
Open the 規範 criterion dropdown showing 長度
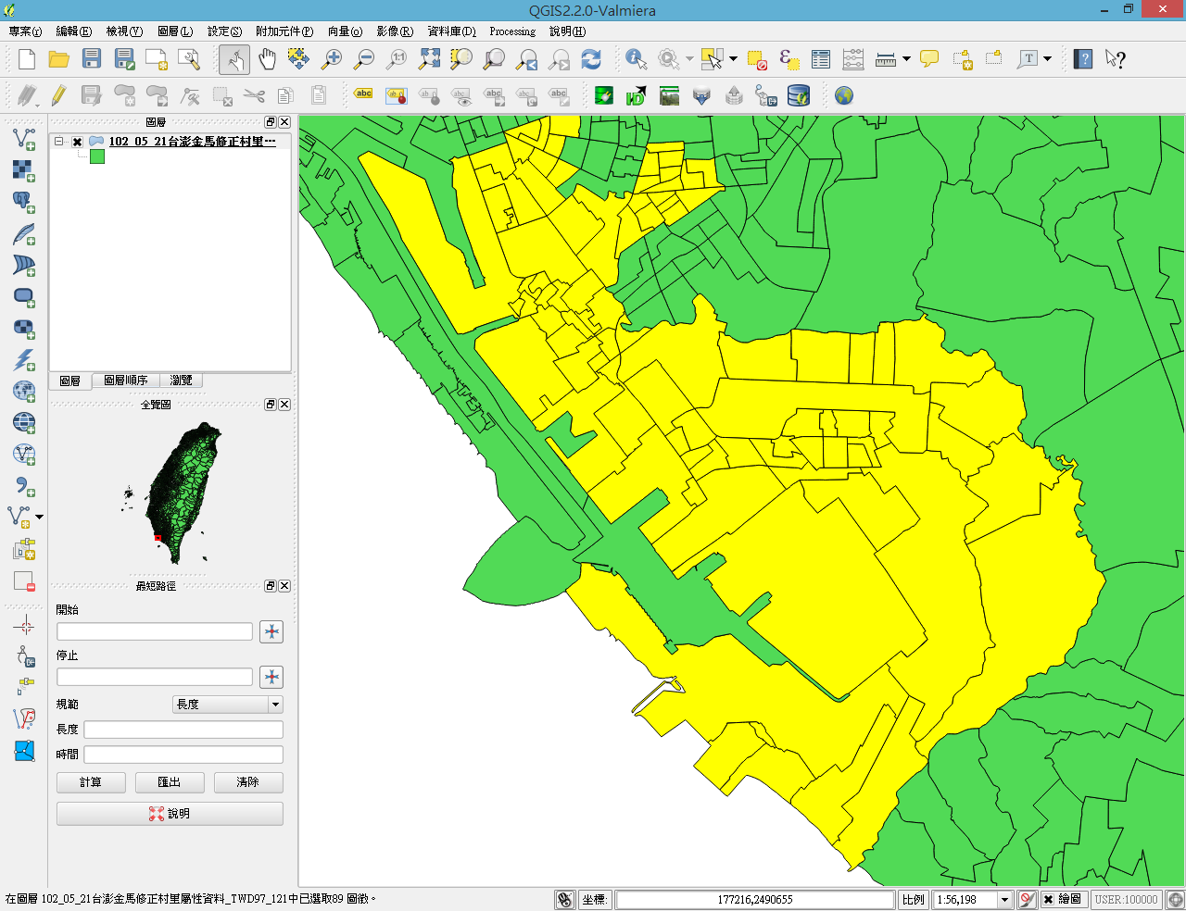pos(228,705)
